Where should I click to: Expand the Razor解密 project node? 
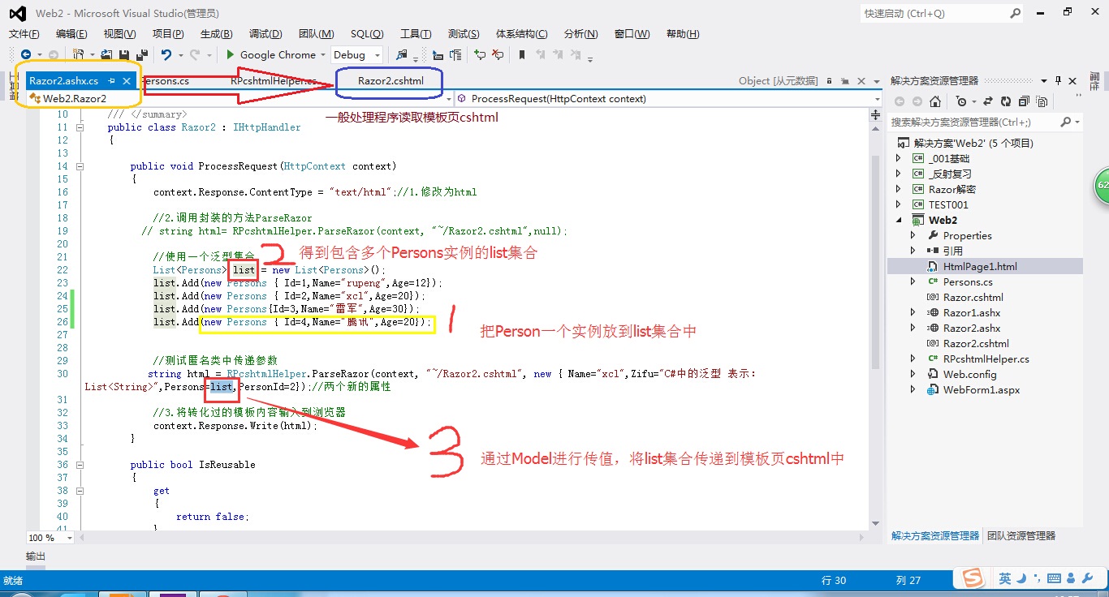coord(898,189)
